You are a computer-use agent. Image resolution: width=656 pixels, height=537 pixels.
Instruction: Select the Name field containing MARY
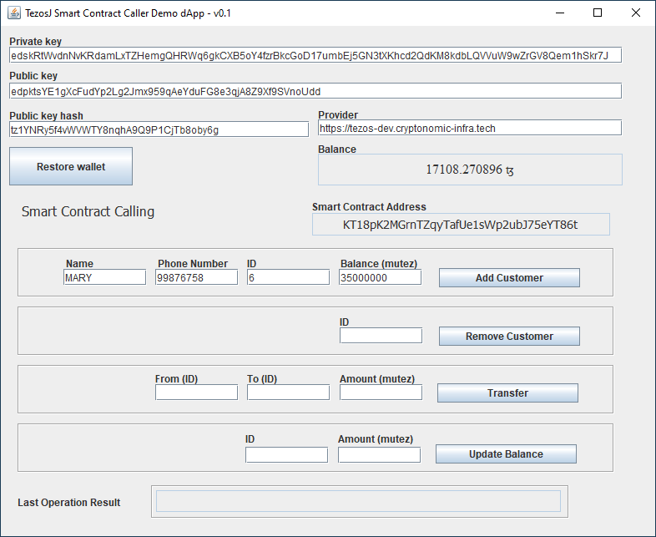click(104, 277)
